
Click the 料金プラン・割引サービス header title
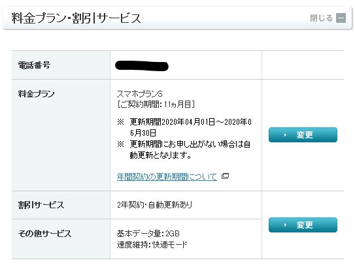(x=76, y=18)
